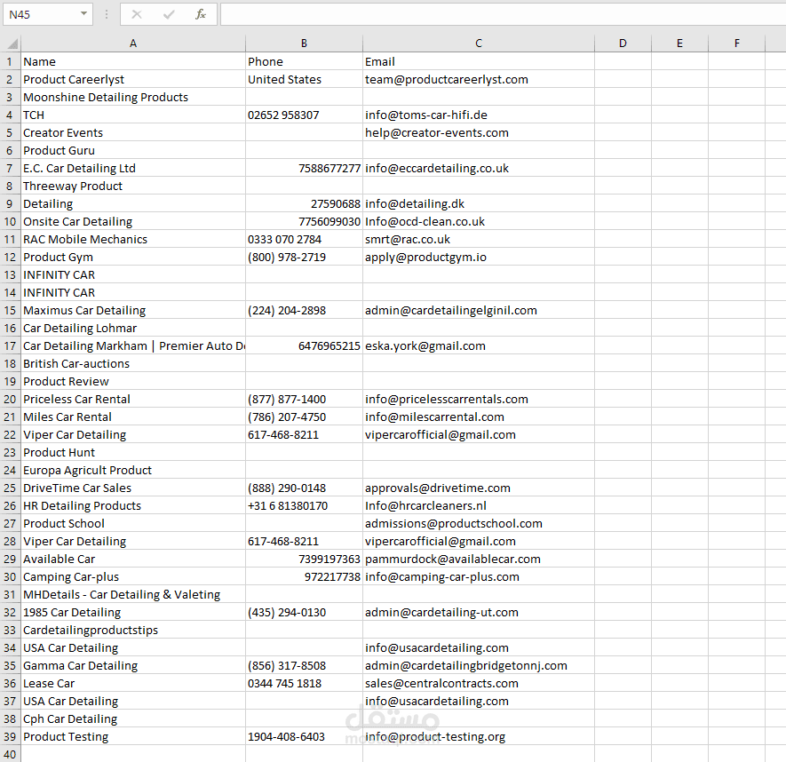Select the Product Guru cell

133,150
